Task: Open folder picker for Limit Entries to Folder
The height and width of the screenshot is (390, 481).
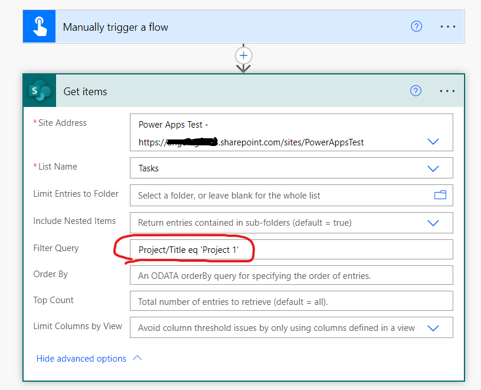Action: [440, 195]
